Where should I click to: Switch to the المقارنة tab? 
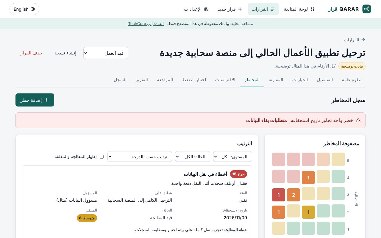pyautogui.click(x=276, y=80)
